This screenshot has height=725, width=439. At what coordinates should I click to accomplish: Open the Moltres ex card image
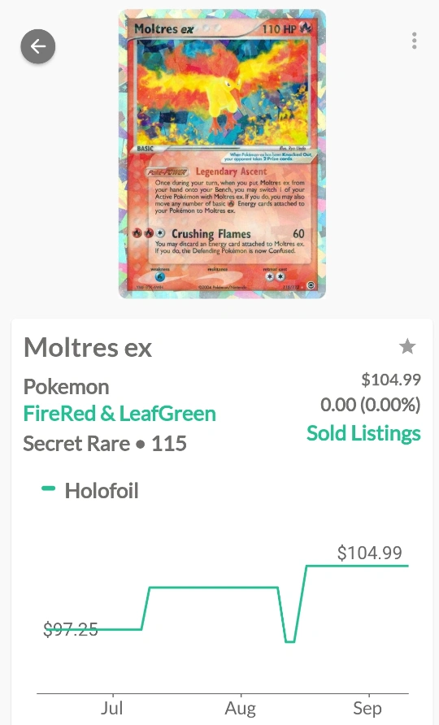[x=222, y=154]
